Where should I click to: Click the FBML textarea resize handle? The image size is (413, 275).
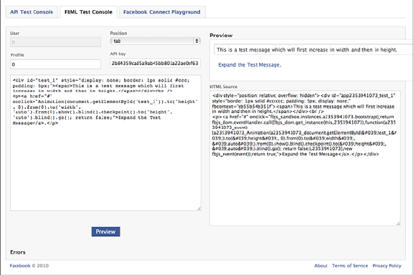point(199,208)
